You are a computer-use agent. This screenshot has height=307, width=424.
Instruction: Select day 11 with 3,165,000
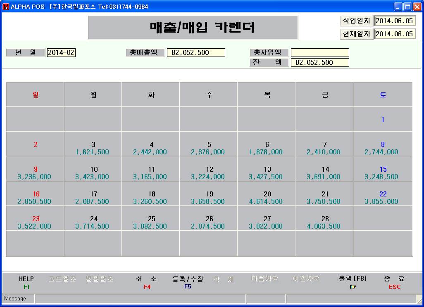point(150,169)
